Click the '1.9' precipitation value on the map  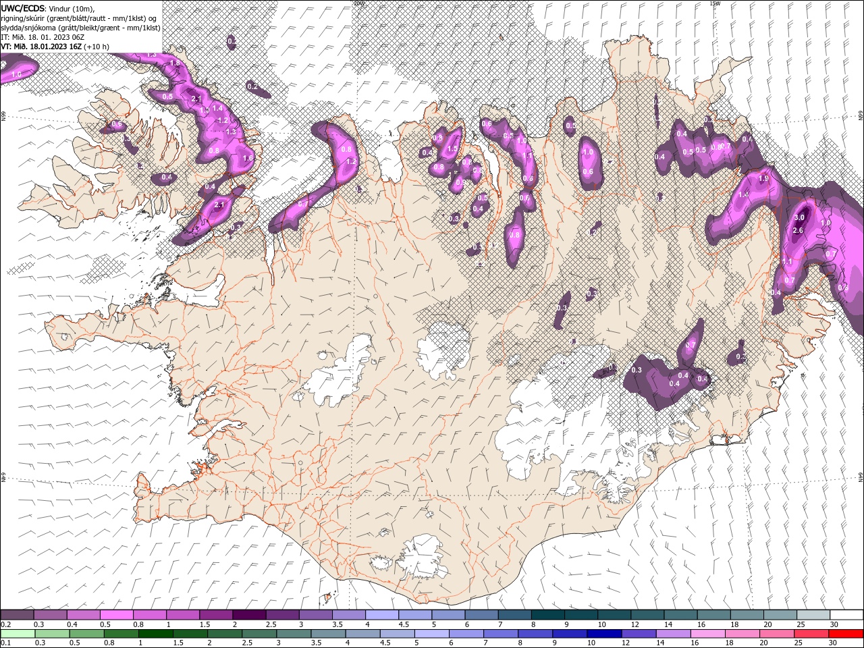tap(763, 179)
